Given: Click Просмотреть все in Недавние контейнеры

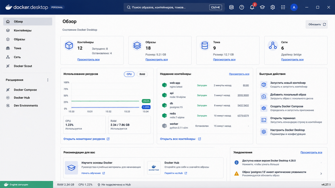Looking at the screenshot, I should pyautogui.click(x=239, y=74).
